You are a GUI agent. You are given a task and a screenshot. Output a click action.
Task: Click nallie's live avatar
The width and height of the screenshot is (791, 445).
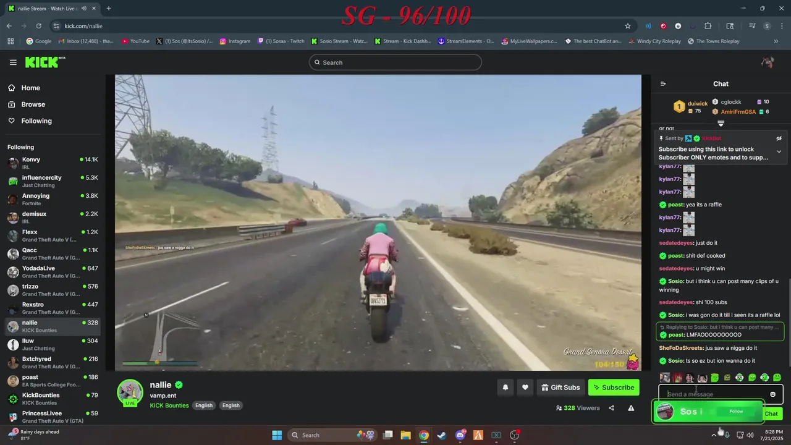(130, 393)
